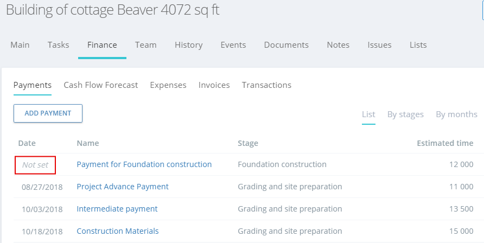Open the Events tab
Image resolution: width=484 pixels, height=243 pixels.
(233, 45)
